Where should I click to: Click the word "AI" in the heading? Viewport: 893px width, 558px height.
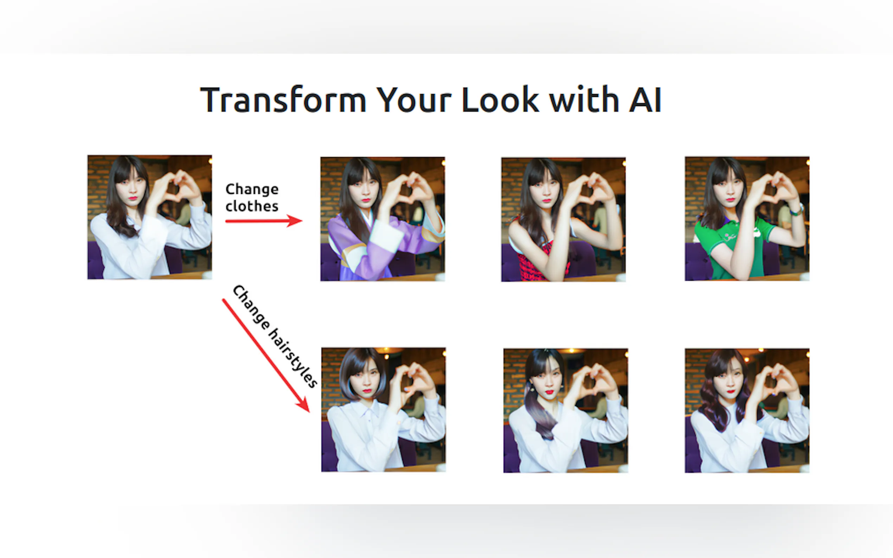[x=645, y=100]
